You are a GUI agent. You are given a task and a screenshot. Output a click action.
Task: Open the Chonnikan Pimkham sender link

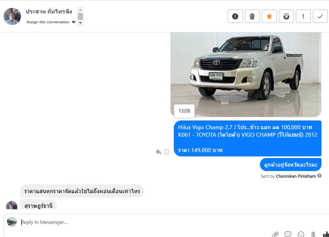click(x=296, y=176)
